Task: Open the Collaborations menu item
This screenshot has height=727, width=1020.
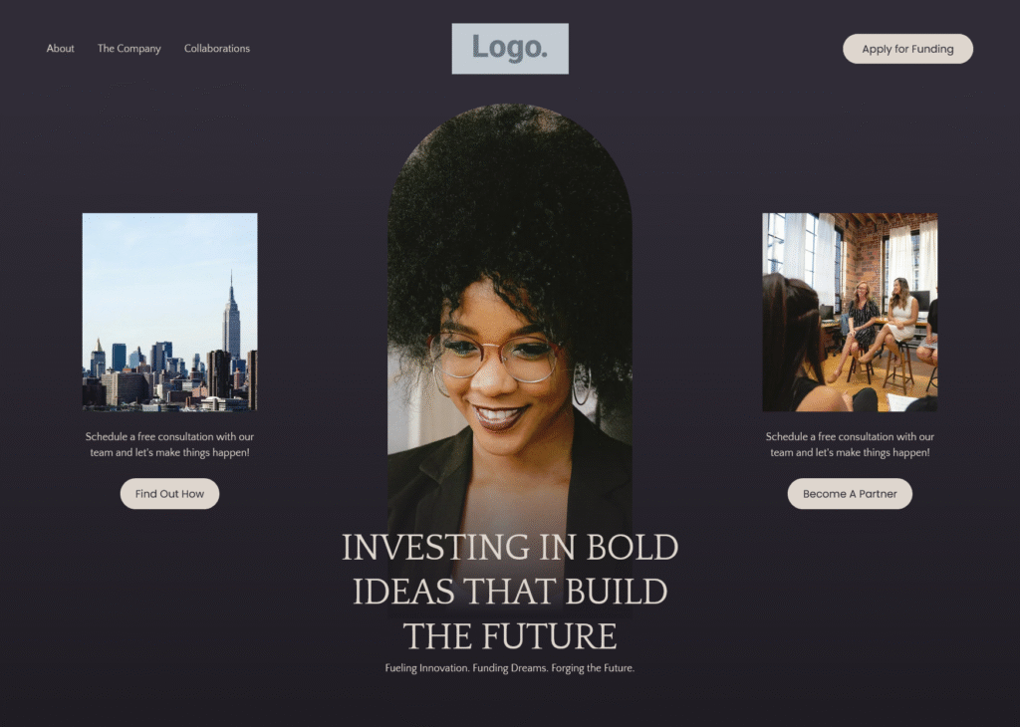Action: pyautogui.click(x=216, y=48)
